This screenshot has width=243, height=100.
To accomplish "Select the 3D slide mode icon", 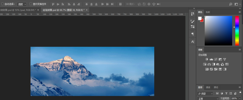I will coord(154,4).
